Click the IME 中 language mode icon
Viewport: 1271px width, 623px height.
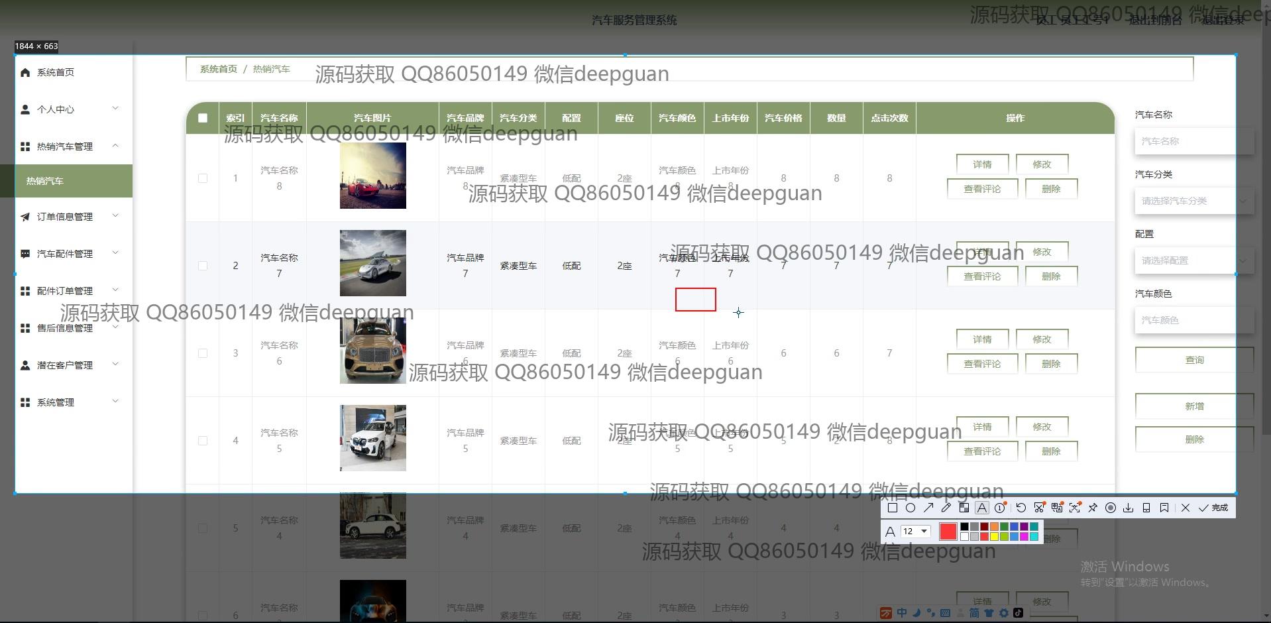point(902,613)
